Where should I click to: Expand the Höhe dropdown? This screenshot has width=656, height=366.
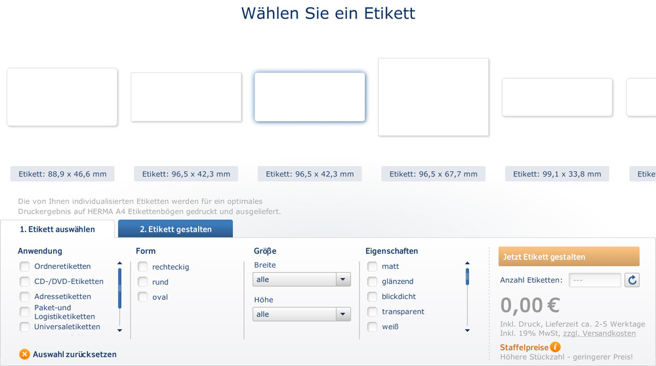[x=302, y=314]
